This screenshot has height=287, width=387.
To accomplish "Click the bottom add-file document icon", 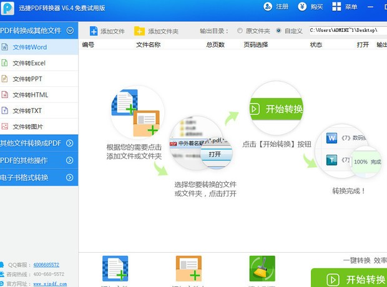I will [115, 270].
